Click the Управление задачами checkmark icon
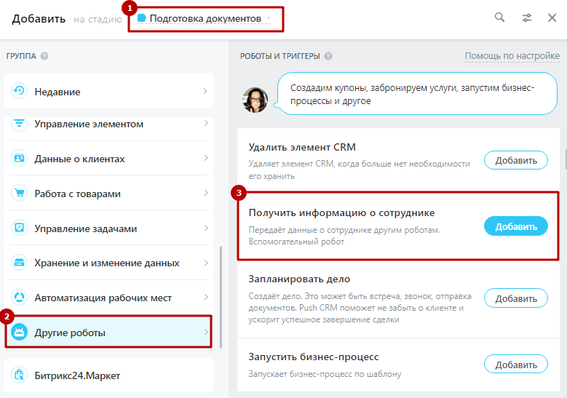Screen dimensions: 567x398 19,228
